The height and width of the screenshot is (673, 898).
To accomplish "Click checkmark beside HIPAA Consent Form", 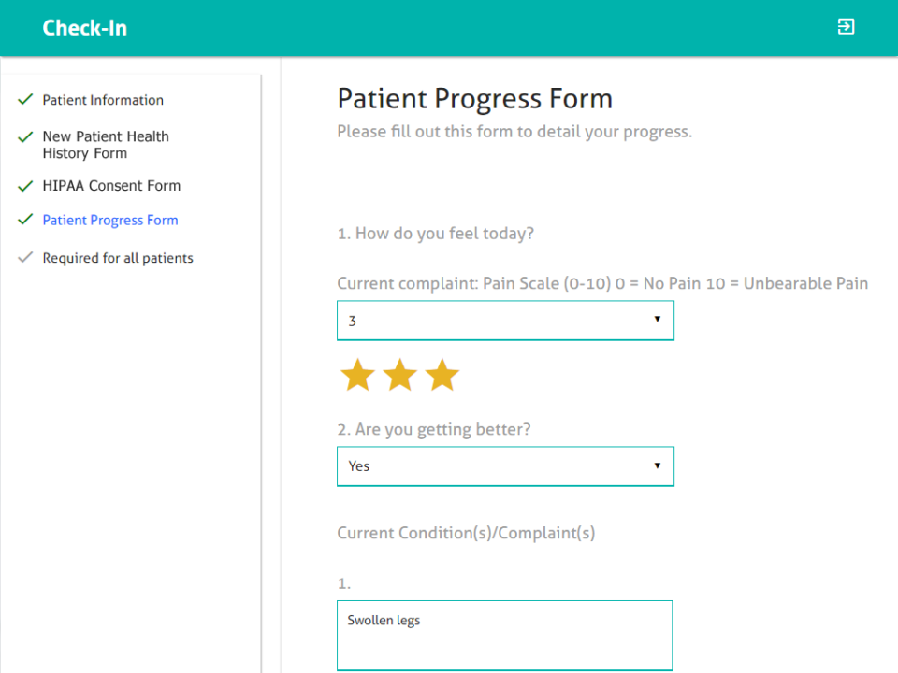I will (x=25, y=186).
